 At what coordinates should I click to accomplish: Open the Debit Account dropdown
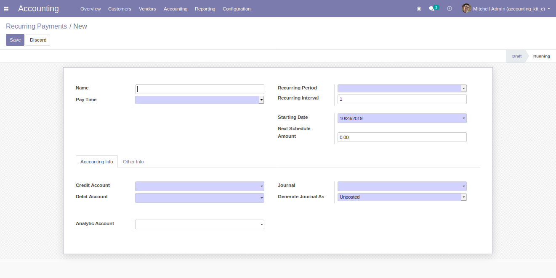[x=200, y=198]
